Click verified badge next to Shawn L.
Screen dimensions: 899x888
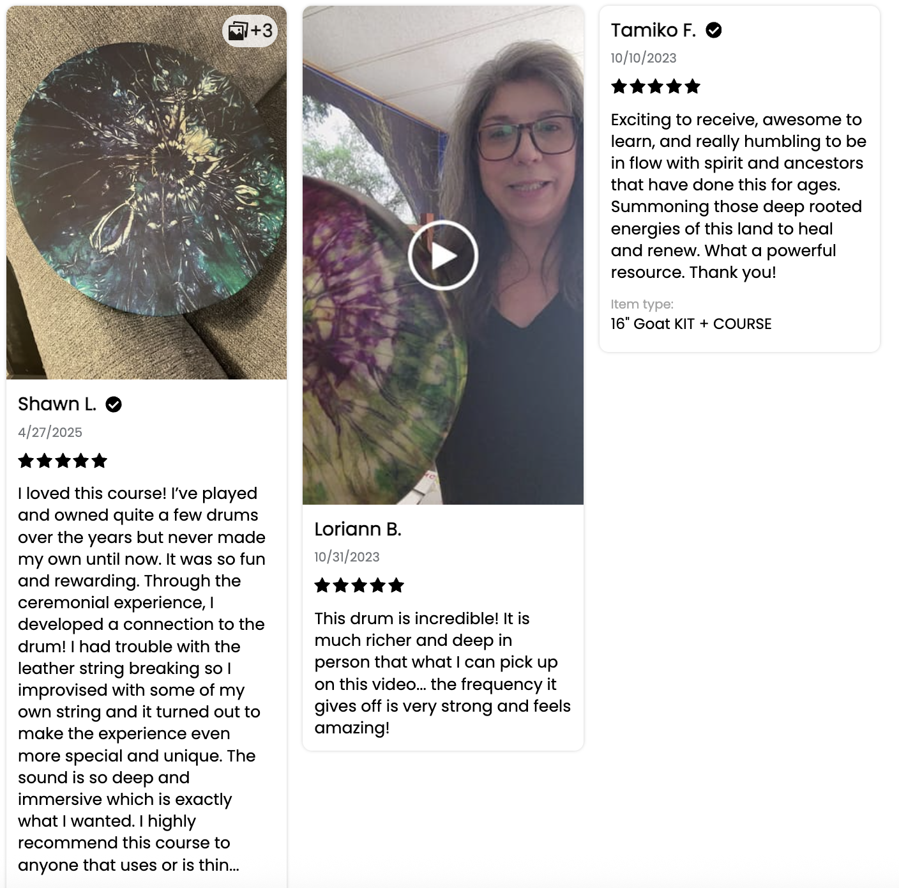click(x=114, y=404)
